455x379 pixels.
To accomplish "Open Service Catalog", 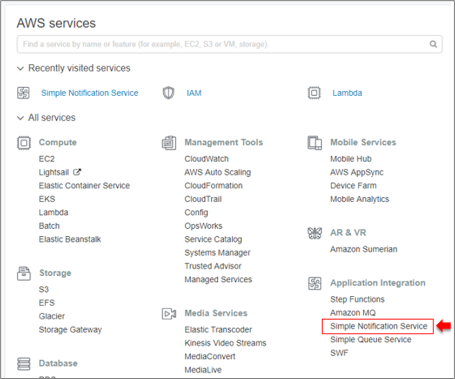I will pyautogui.click(x=213, y=240).
